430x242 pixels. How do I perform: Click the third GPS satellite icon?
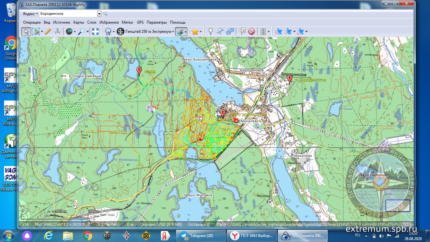pyautogui.click(x=300, y=32)
